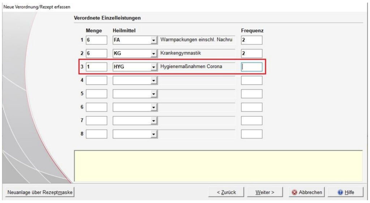Open the Heilmittel dropdown in row 1

click(x=154, y=40)
